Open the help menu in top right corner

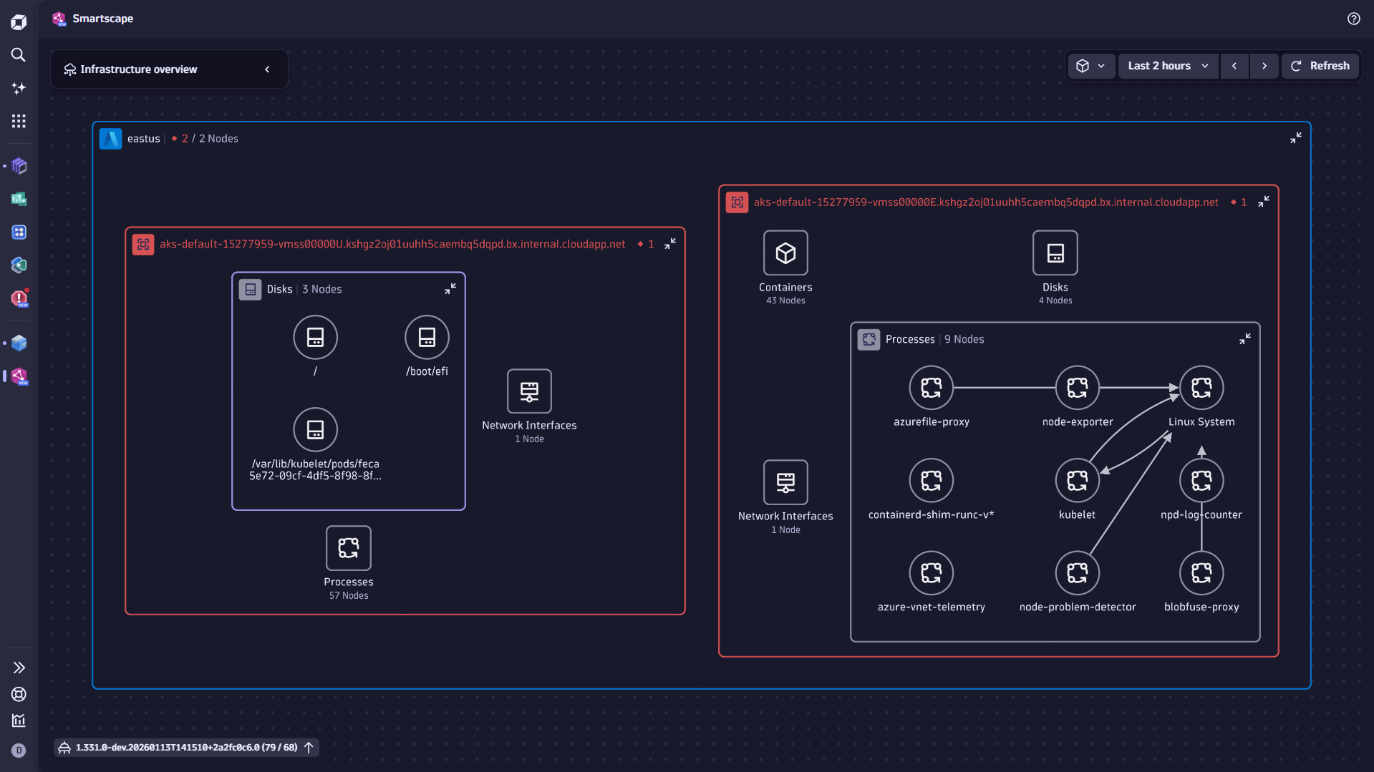[1353, 19]
